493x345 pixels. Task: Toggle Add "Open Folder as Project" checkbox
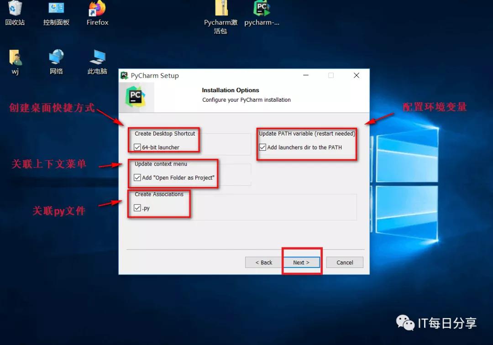[137, 178]
